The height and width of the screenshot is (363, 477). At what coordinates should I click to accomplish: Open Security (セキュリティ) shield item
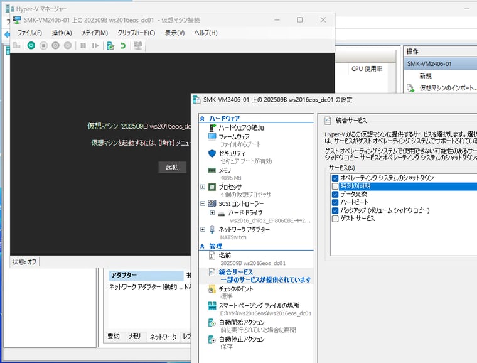click(232, 154)
